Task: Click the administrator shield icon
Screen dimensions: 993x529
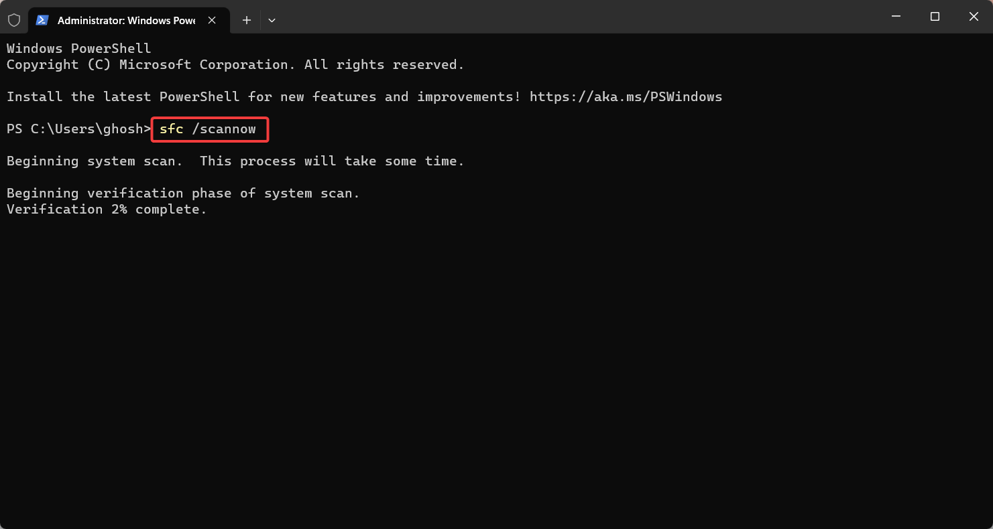Action: coord(13,20)
